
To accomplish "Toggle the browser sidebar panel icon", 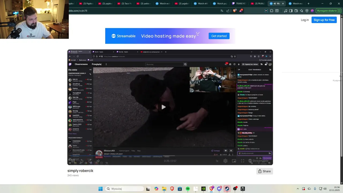I will (291, 11).
